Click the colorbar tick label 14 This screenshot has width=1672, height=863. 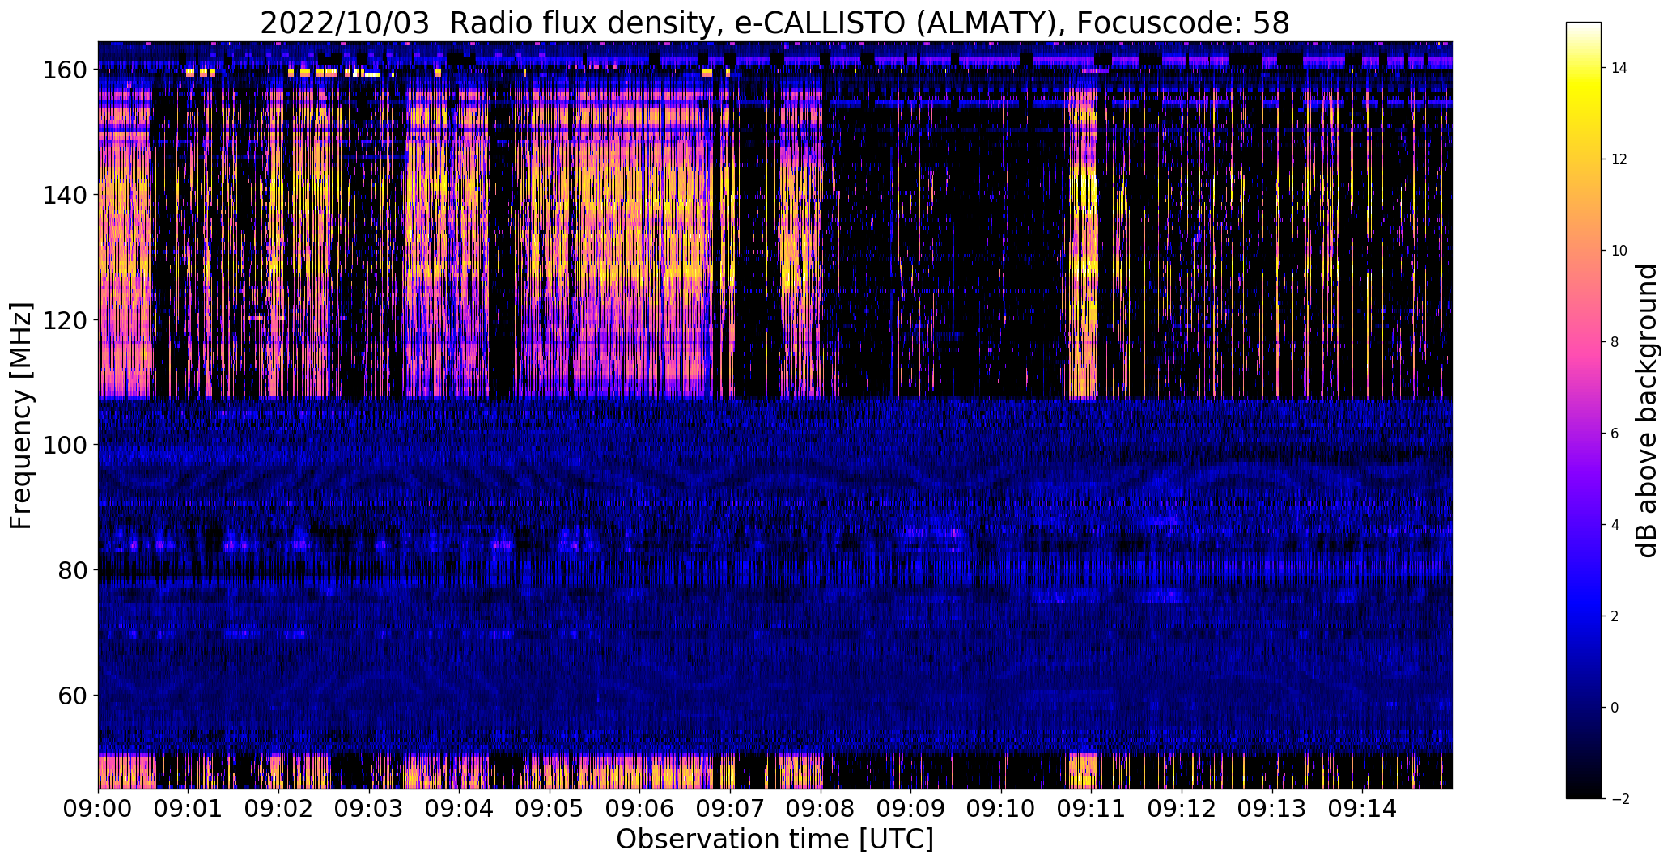(1619, 68)
